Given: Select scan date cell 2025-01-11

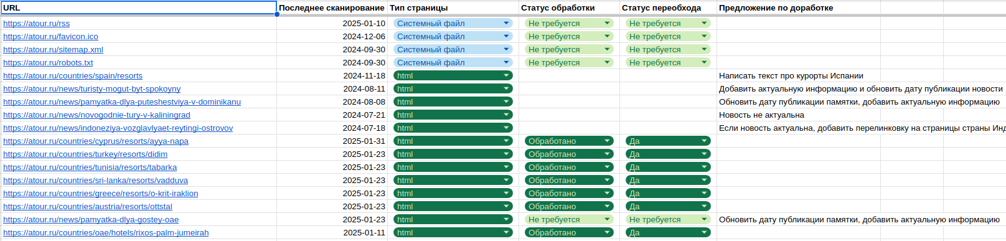Looking at the screenshot, I should 332,233.
